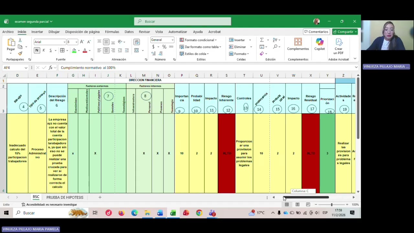Click the Comentarios button
This screenshot has height=233, width=414.
coord(316,32)
